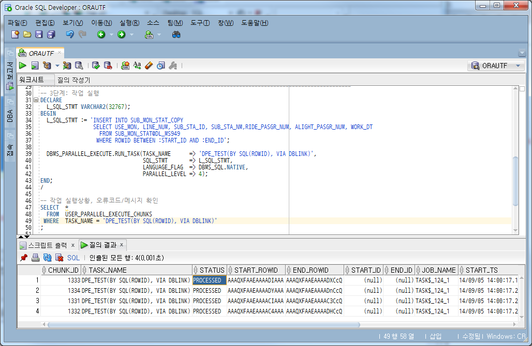This screenshot has width=532, height=346.
Task: Sort by the START_ROWID column header
Action: 256,270
